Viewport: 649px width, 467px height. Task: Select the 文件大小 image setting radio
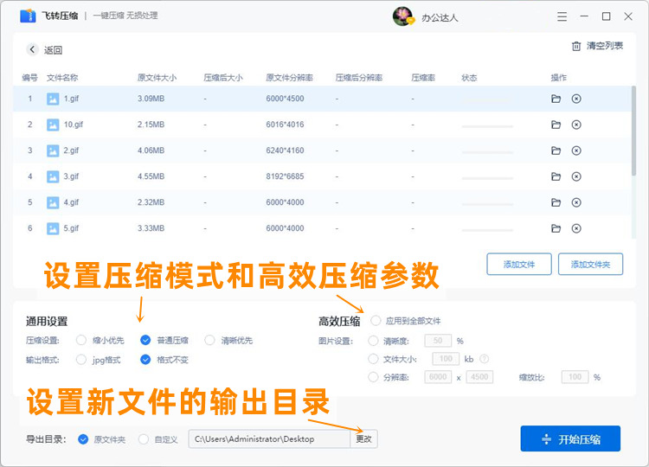(x=373, y=359)
